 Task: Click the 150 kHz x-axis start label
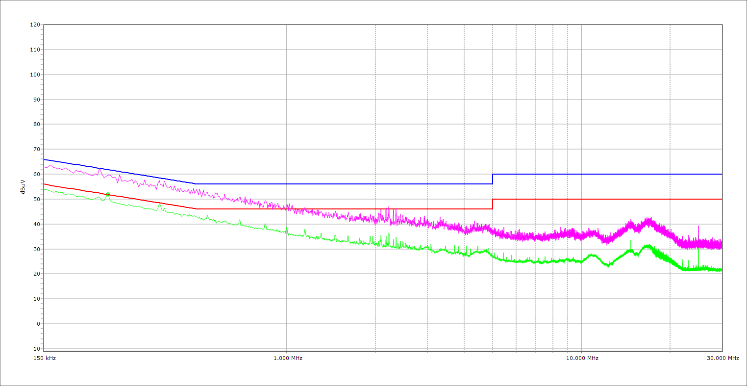coord(45,358)
